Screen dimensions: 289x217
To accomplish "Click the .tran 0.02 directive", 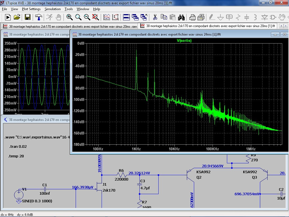I will click(x=18, y=147).
